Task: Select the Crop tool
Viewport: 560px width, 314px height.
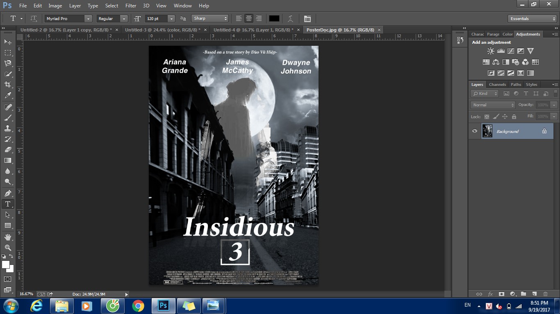Action: [x=8, y=85]
